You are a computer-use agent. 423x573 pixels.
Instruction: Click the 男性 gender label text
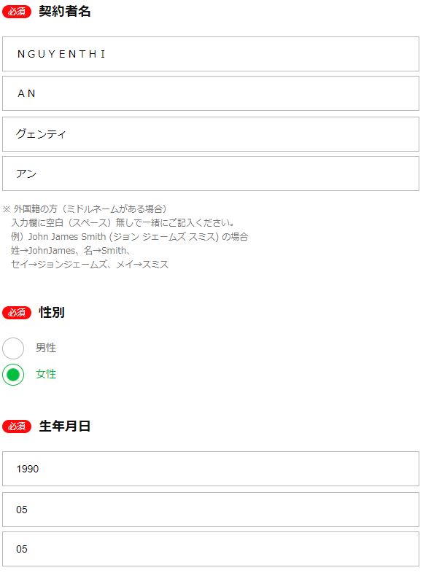46,348
